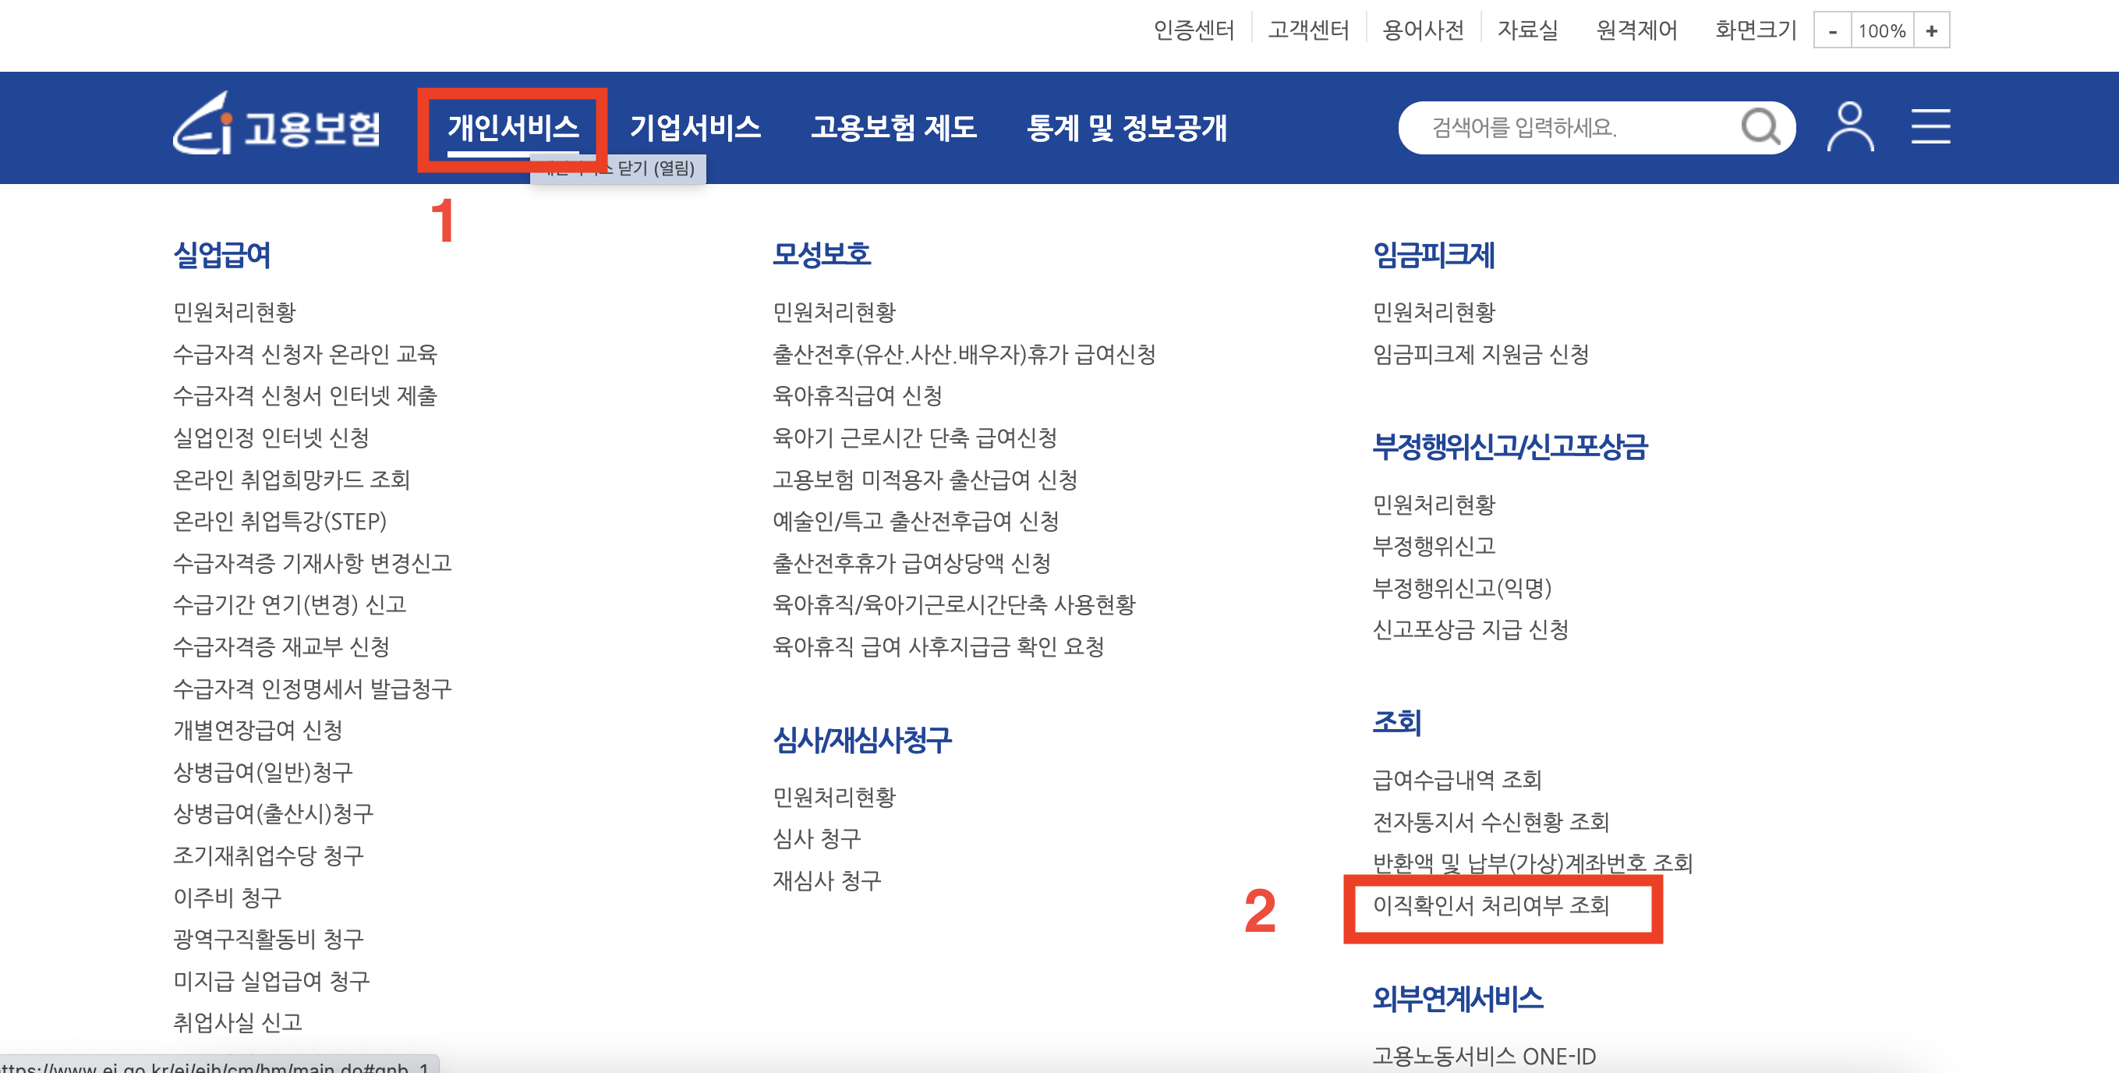Click the minus button to shrink 화면크기
Viewport: 2119px width, 1073px height.
pyautogui.click(x=1834, y=30)
